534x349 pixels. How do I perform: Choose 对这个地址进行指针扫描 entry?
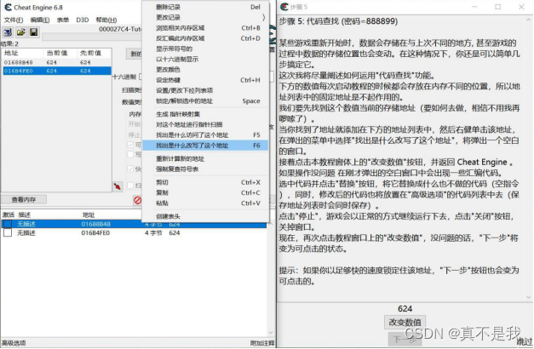click(205, 124)
